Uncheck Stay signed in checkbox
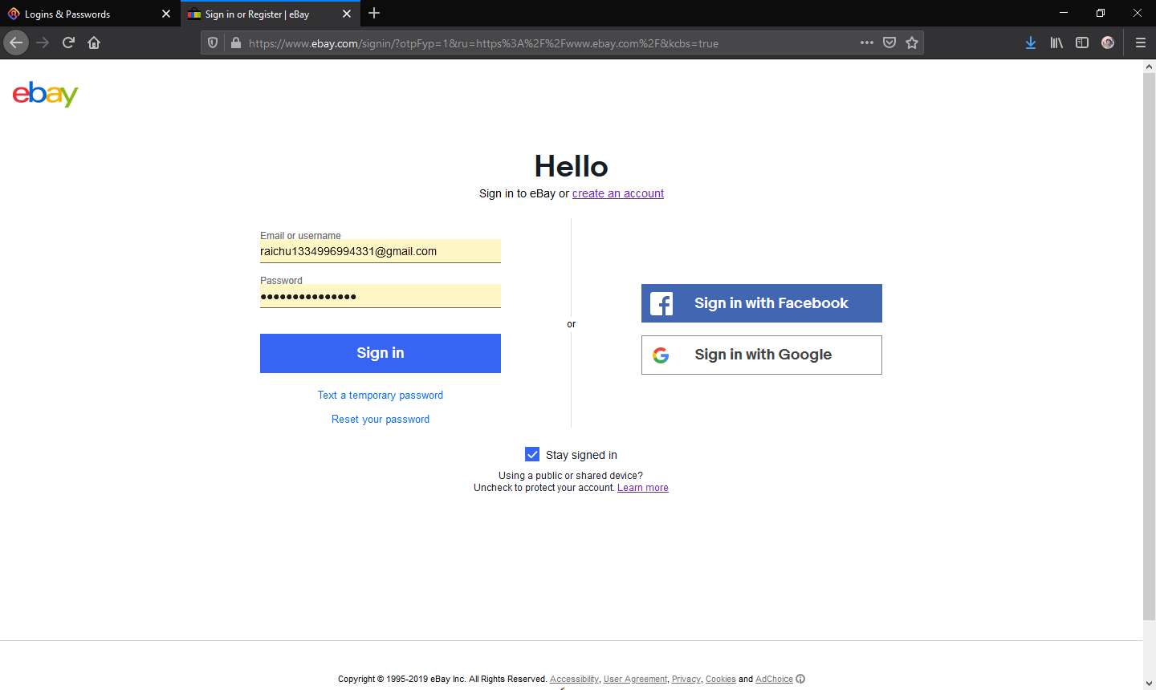The image size is (1156, 690). (532, 454)
